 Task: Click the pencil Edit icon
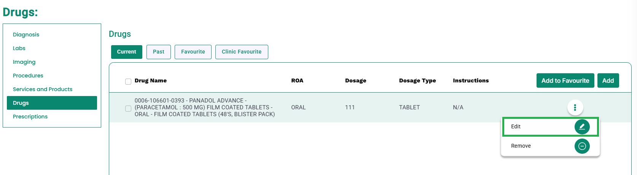click(582, 127)
